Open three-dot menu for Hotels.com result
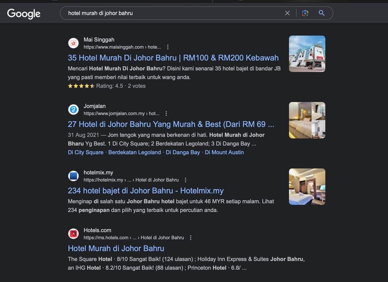388x282 pixels. point(190,238)
